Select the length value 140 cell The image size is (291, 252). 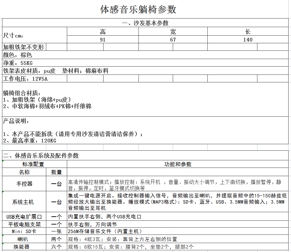(248, 39)
